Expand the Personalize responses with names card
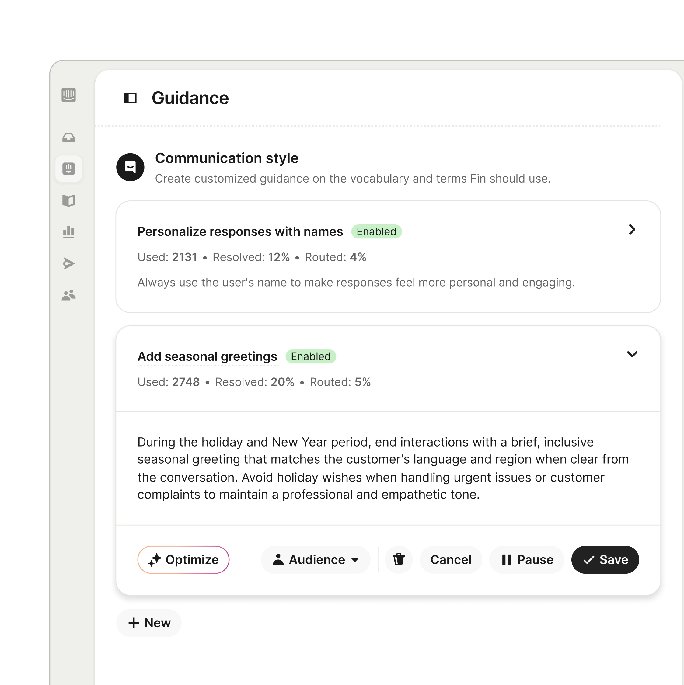The image size is (684, 685). (632, 229)
